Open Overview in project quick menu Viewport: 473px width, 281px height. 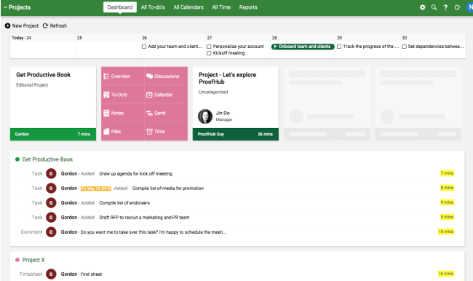pos(122,76)
